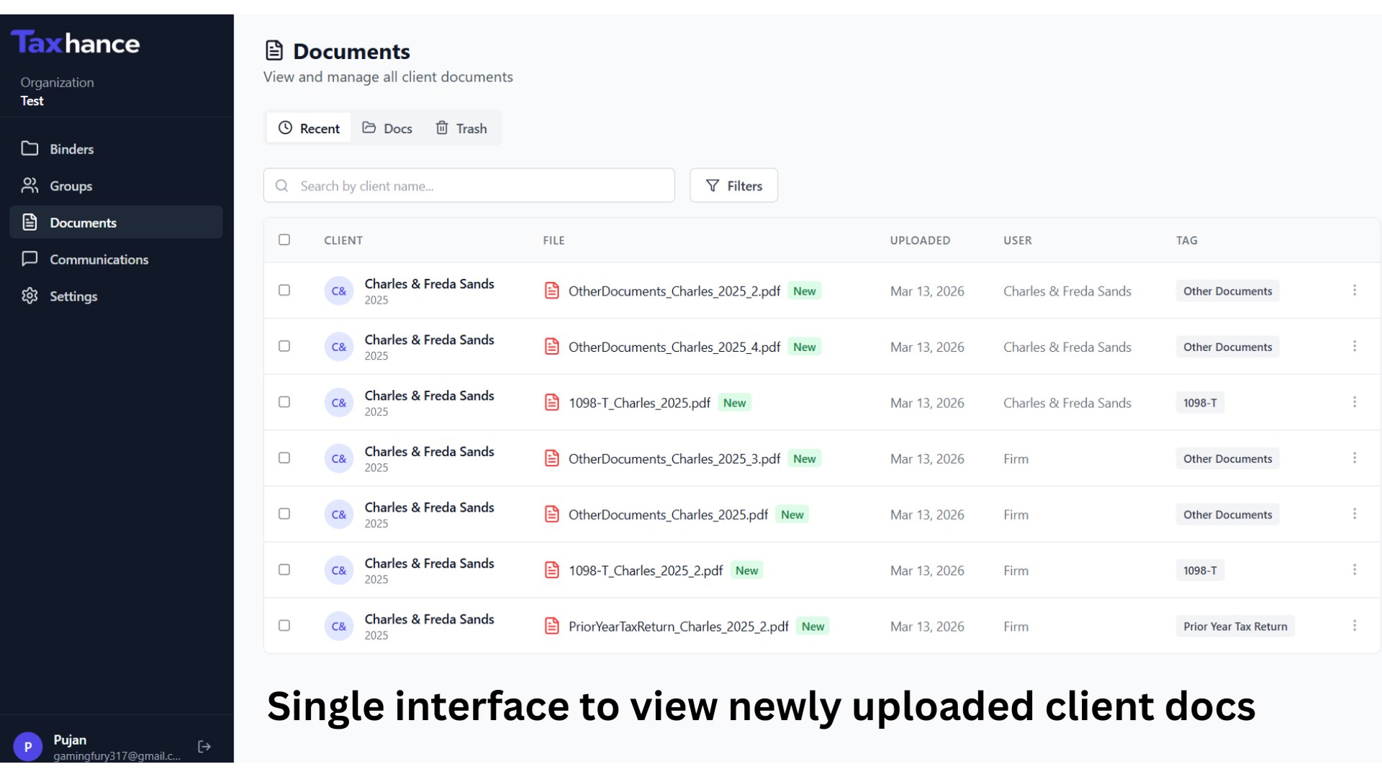
Task: Switch to the Trash tab
Action: point(461,128)
